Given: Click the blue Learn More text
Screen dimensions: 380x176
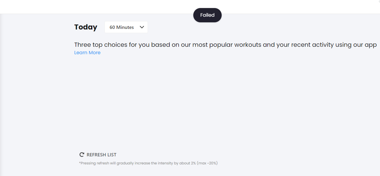Looking at the screenshot, I should pyautogui.click(x=87, y=53).
